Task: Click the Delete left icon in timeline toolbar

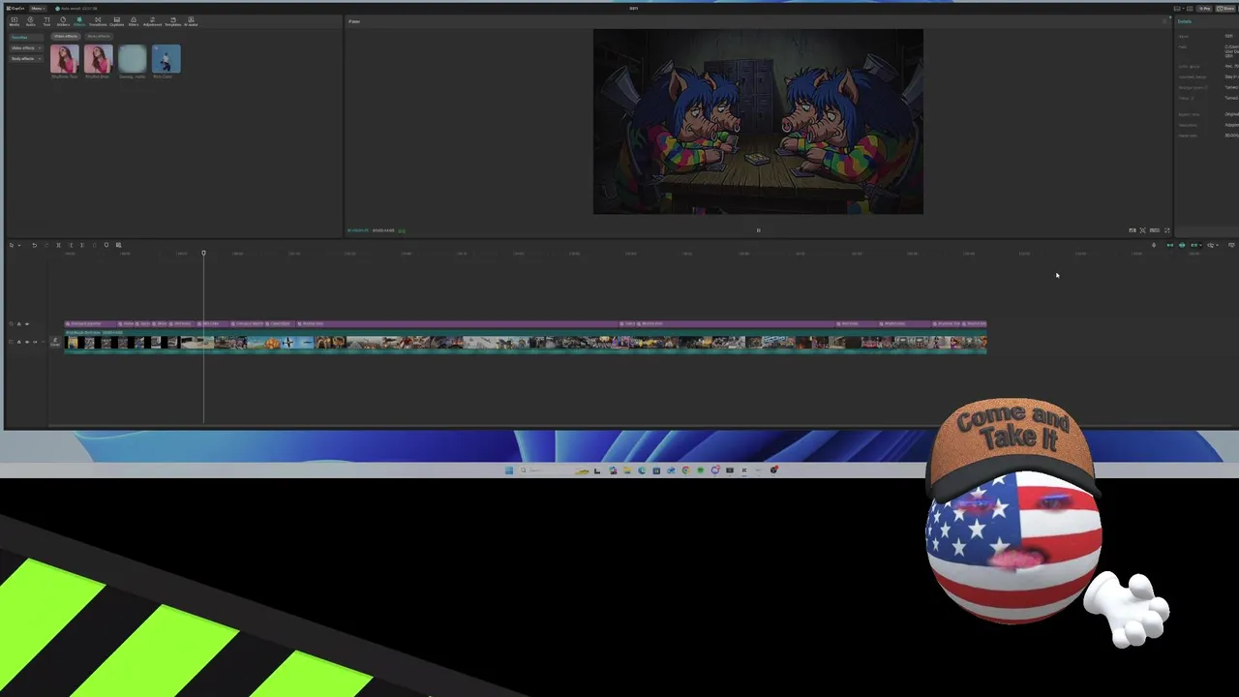Action: (71, 245)
